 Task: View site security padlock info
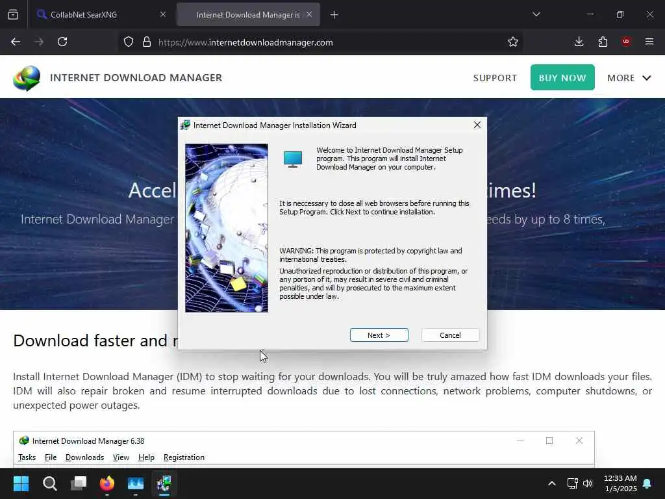[x=147, y=42]
